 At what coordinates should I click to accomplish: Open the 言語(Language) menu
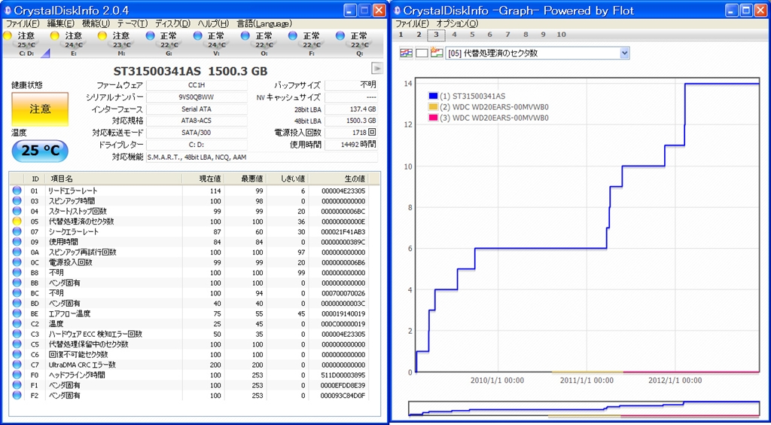264,23
